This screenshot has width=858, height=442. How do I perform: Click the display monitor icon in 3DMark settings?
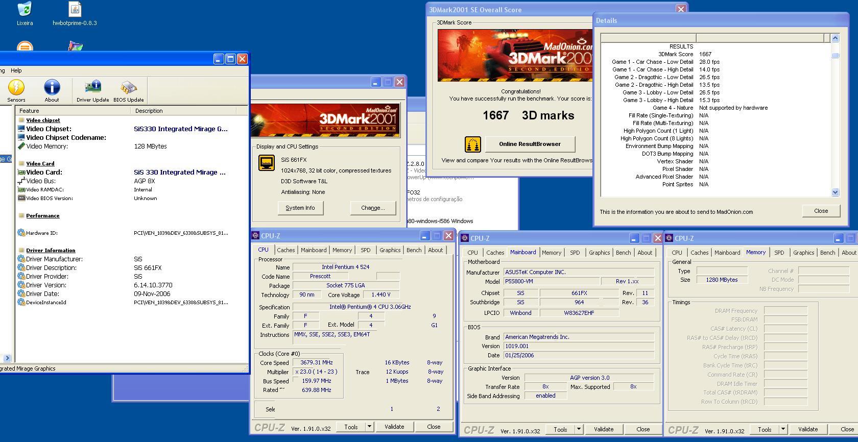[267, 163]
